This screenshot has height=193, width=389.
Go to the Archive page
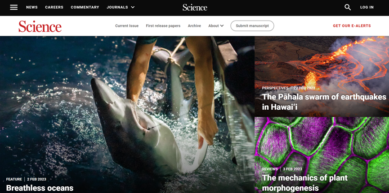[194, 26]
